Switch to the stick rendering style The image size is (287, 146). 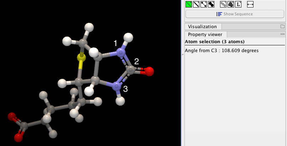[196, 4]
